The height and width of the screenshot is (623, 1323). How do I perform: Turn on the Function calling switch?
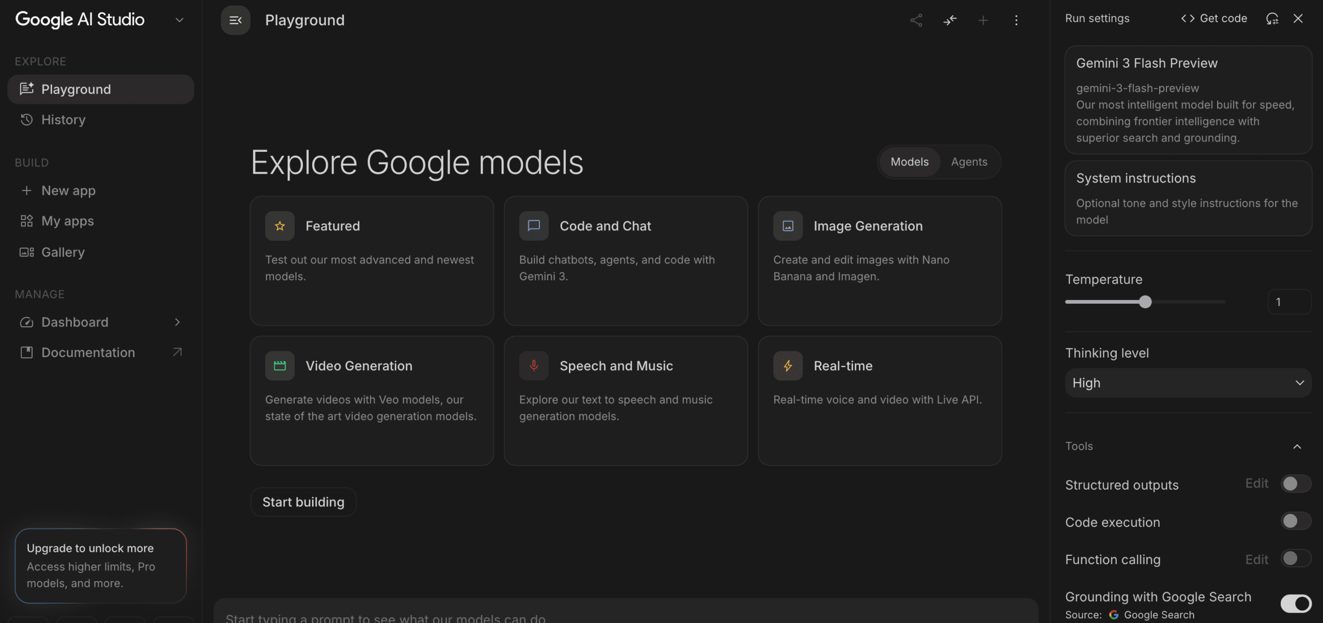tap(1296, 558)
